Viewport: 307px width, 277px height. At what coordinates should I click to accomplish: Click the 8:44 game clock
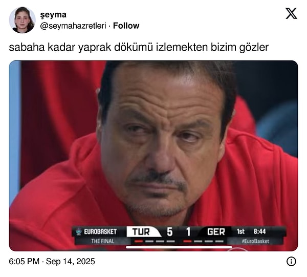click(x=259, y=231)
